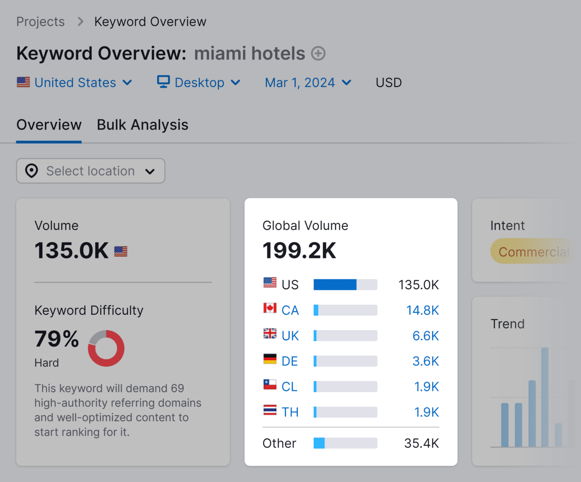Click the US flag beside United States

click(23, 82)
